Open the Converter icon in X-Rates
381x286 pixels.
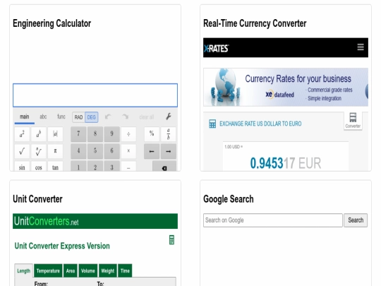[353, 121]
